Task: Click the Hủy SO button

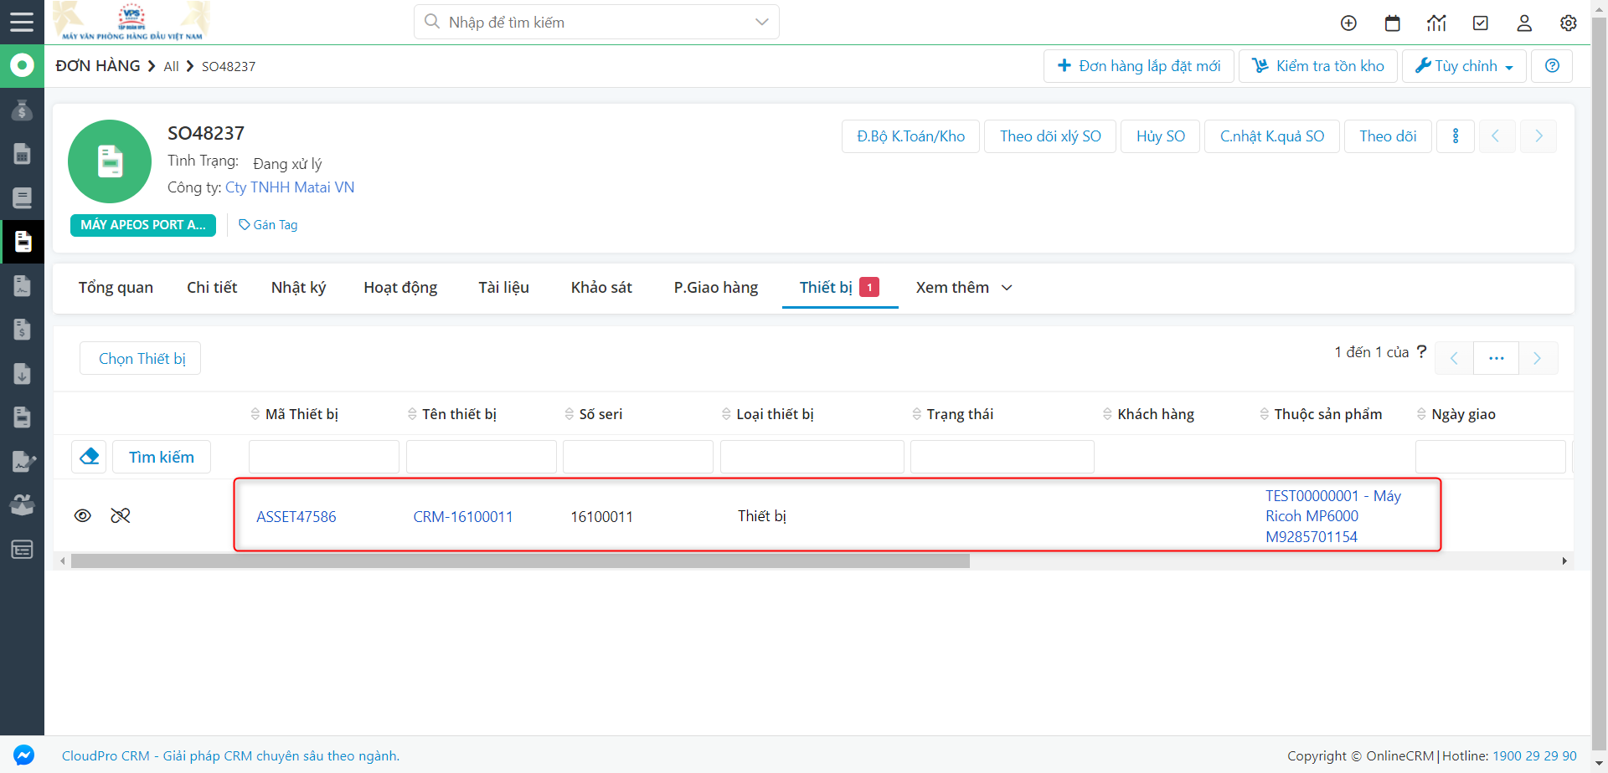Action: 1161,136
